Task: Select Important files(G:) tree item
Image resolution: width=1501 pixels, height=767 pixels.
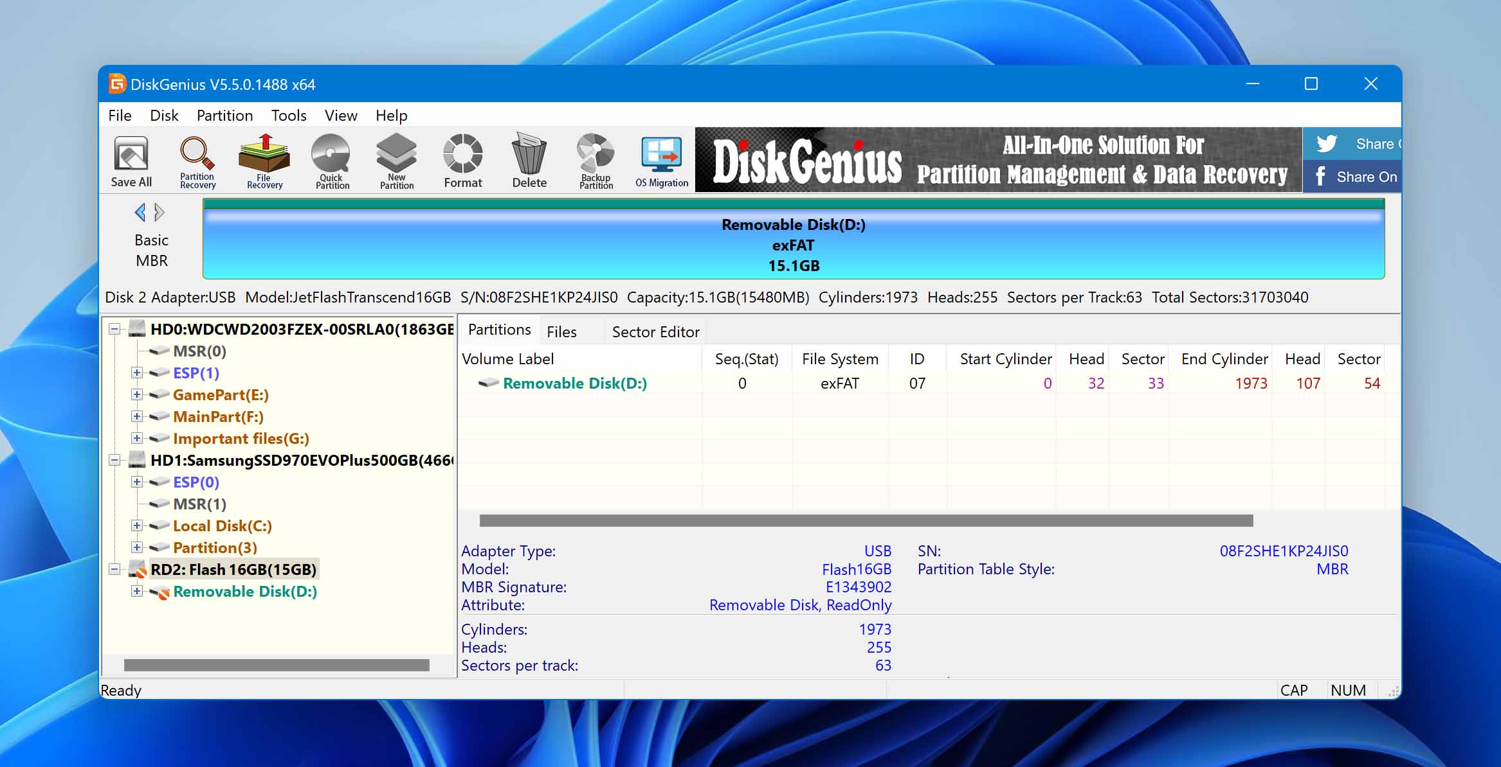Action: click(241, 438)
